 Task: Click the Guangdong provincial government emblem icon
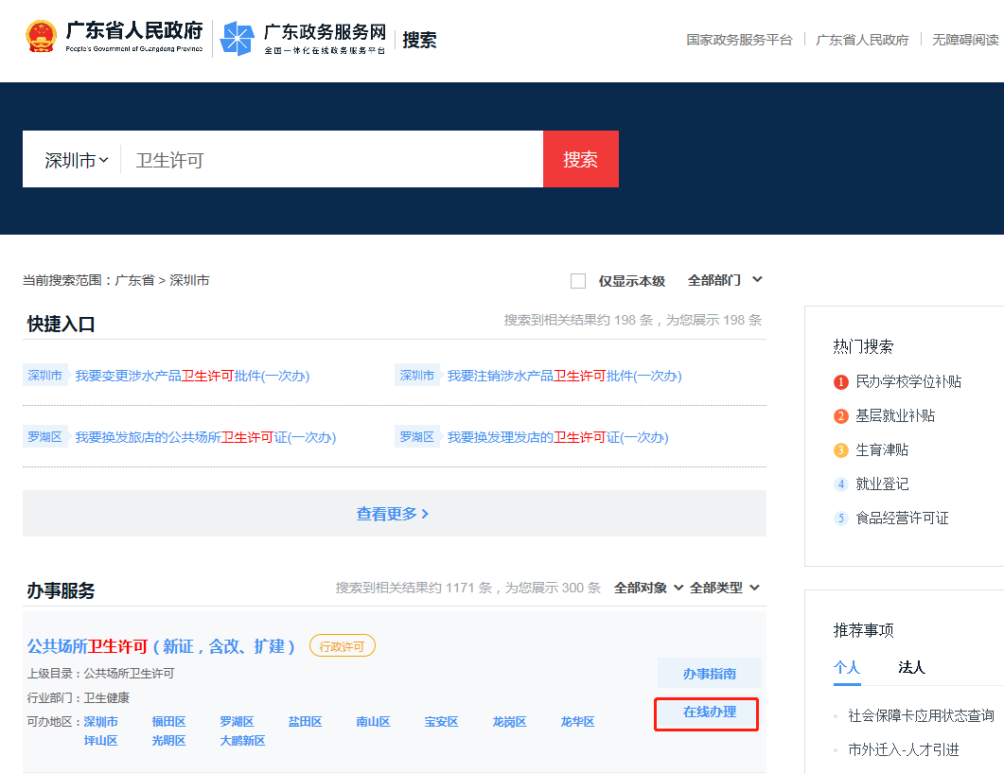tap(42, 38)
